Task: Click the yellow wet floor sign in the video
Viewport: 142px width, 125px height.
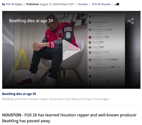Action: point(22,59)
